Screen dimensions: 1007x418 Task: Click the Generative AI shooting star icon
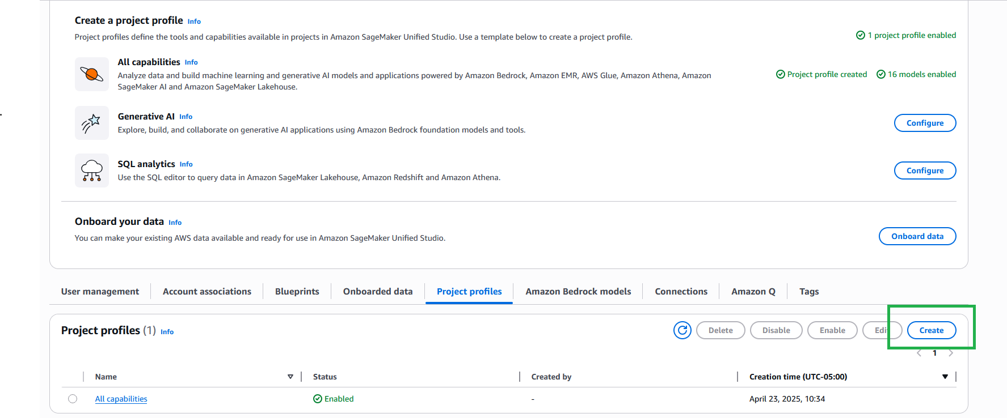(92, 123)
